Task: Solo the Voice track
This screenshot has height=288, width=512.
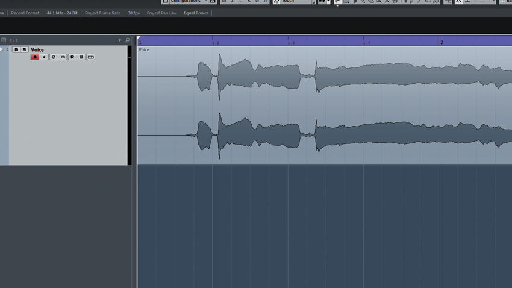Action: coord(24,49)
